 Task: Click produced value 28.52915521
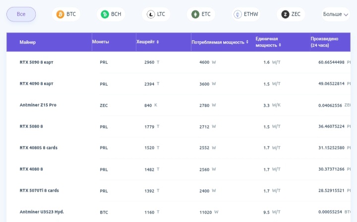click(x=331, y=190)
